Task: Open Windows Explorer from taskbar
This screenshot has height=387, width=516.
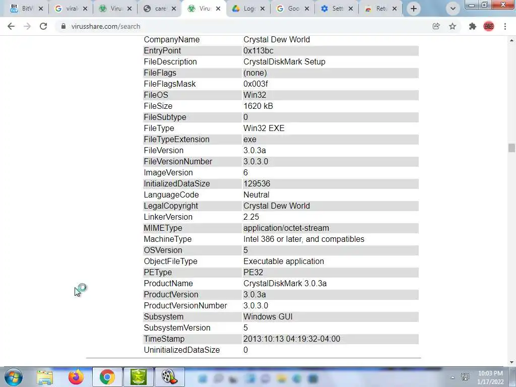Action: (45, 377)
